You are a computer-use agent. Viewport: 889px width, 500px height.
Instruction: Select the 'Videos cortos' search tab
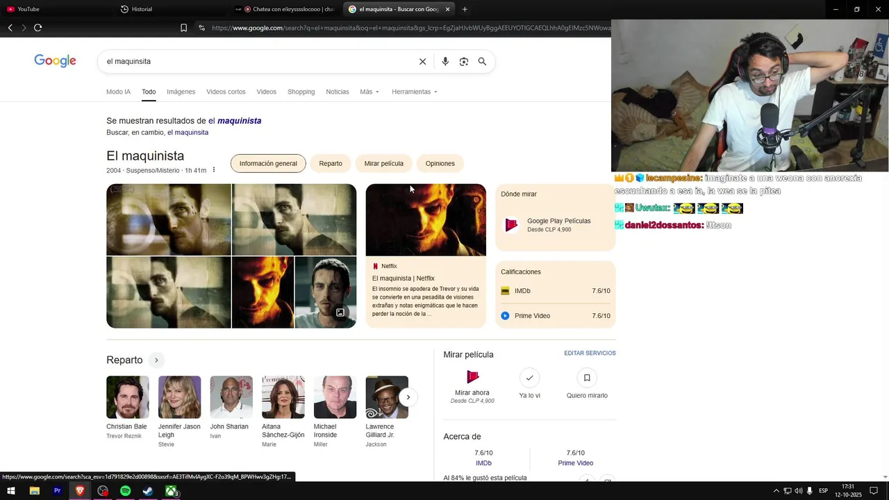tap(226, 92)
